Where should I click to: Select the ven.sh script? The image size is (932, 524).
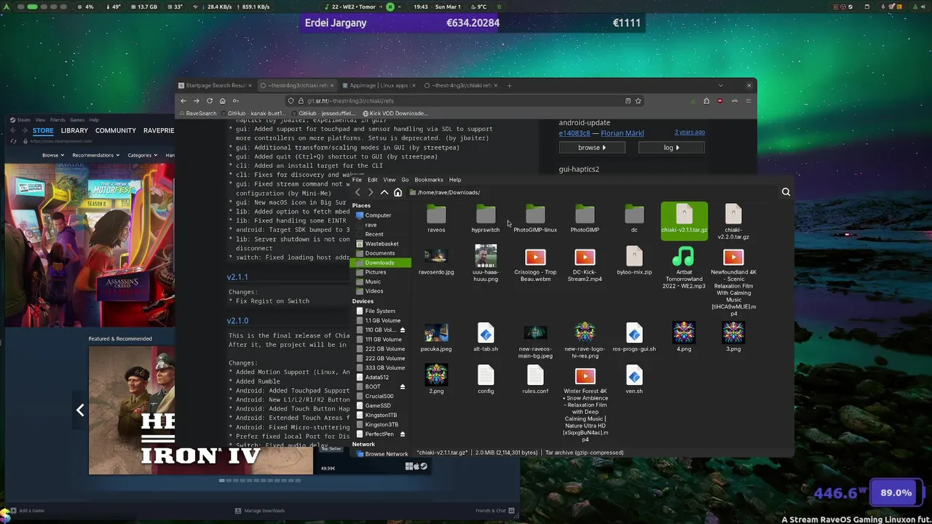point(634,380)
